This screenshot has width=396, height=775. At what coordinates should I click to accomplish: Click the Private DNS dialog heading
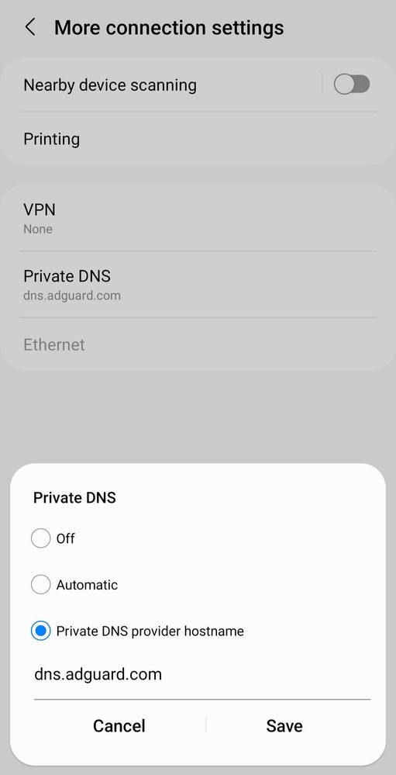tap(74, 497)
